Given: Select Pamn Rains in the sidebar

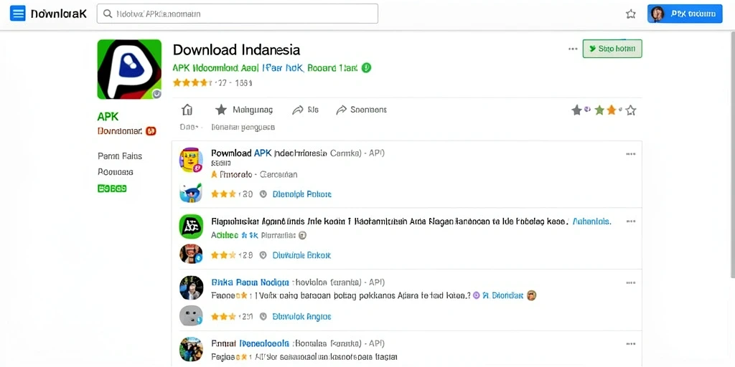Looking at the screenshot, I should [x=120, y=156].
